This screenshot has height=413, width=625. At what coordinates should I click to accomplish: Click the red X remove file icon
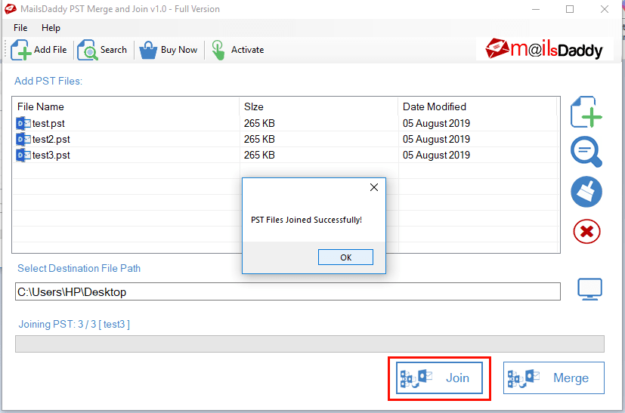point(586,231)
